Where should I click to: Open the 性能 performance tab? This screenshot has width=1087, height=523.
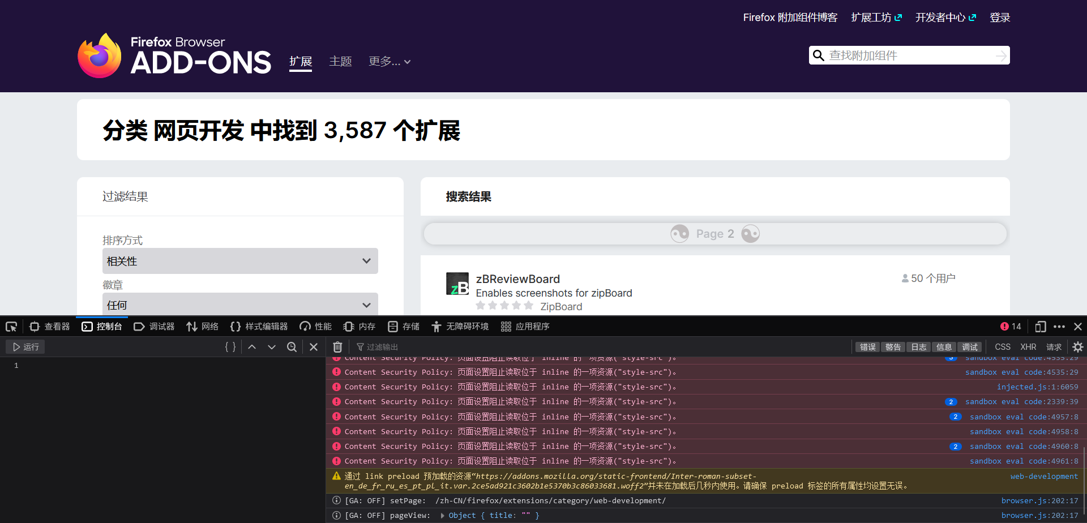point(316,327)
